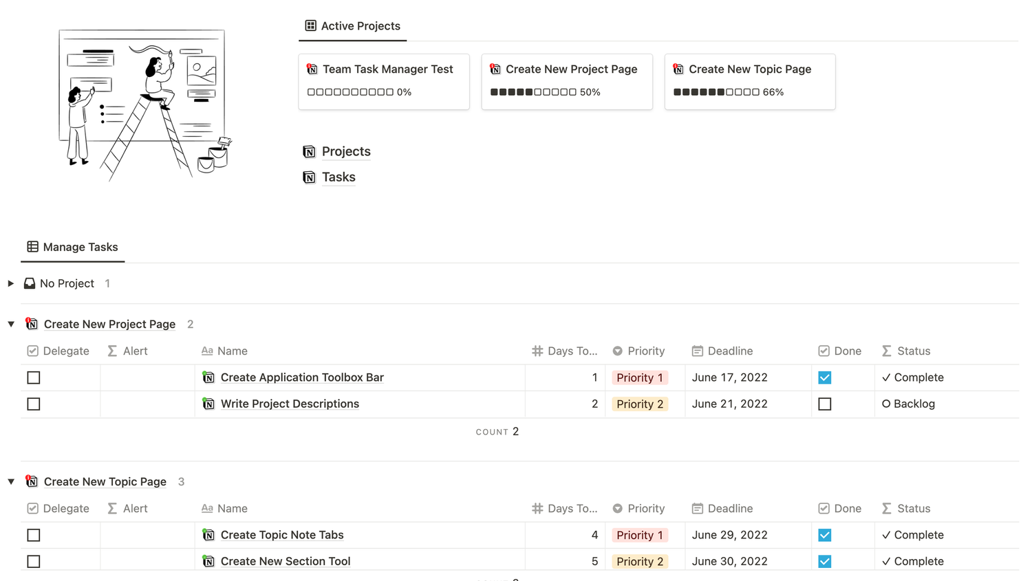Check the Delegate checkbox for "Write Project Descriptions"
The width and height of the screenshot is (1032, 581).
[x=33, y=404]
